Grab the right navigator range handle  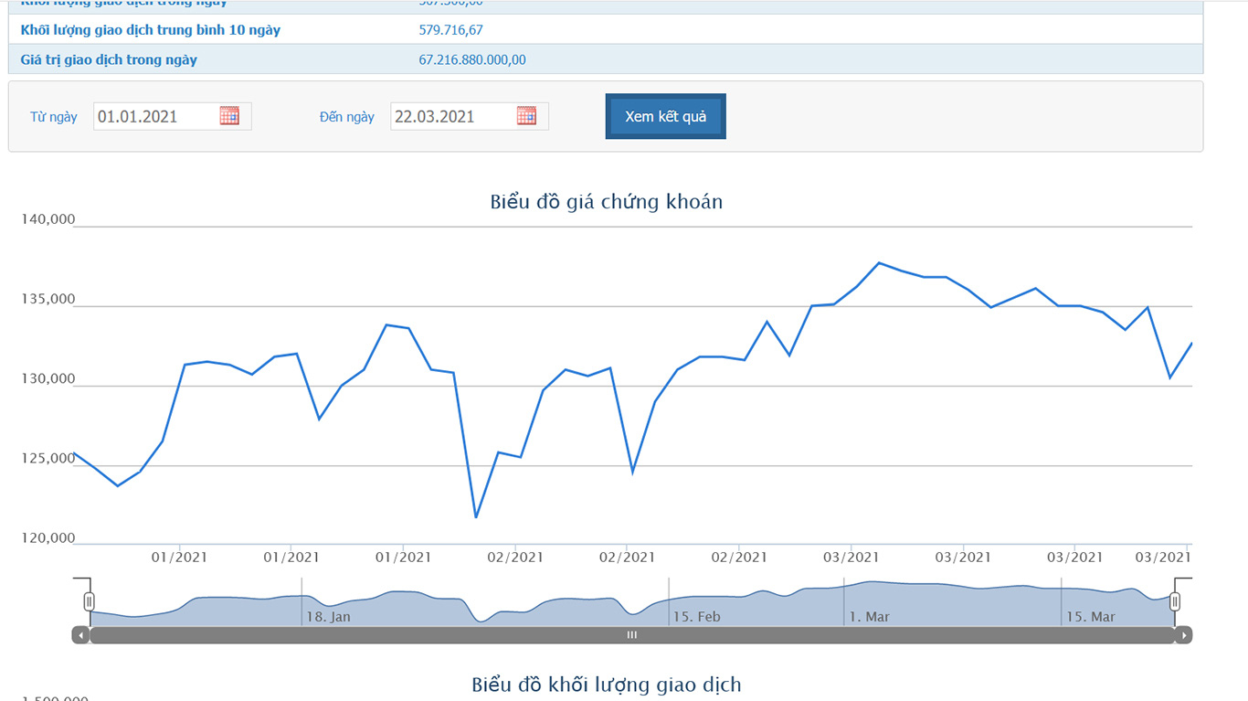click(1175, 601)
